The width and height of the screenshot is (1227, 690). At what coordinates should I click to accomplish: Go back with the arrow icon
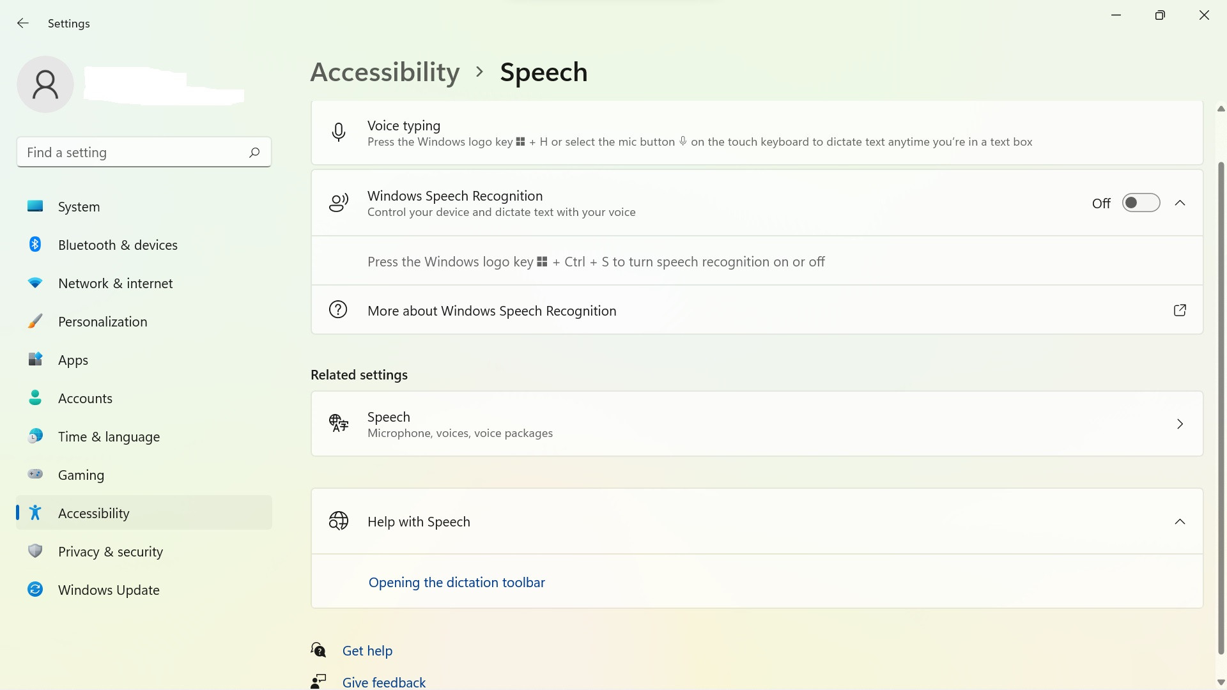pyautogui.click(x=23, y=24)
